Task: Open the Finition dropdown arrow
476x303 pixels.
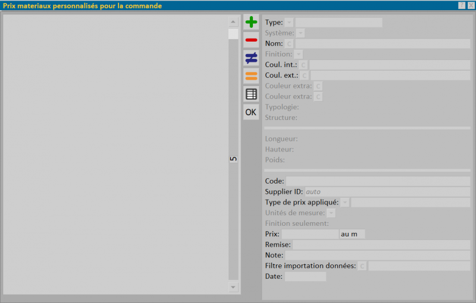Action: coord(299,54)
